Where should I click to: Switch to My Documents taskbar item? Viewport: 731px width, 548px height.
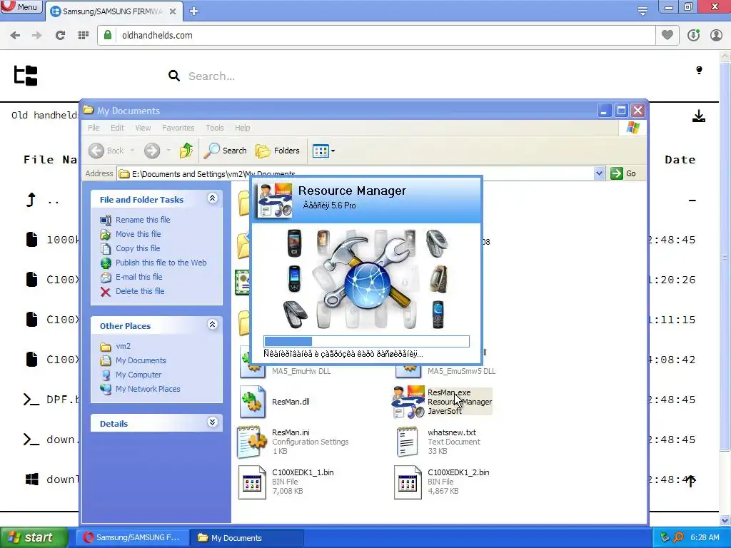point(247,538)
